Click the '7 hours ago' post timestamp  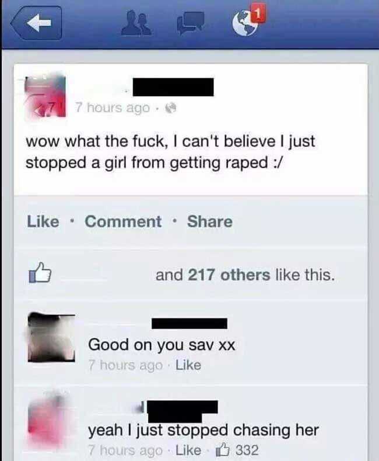(x=112, y=108)
